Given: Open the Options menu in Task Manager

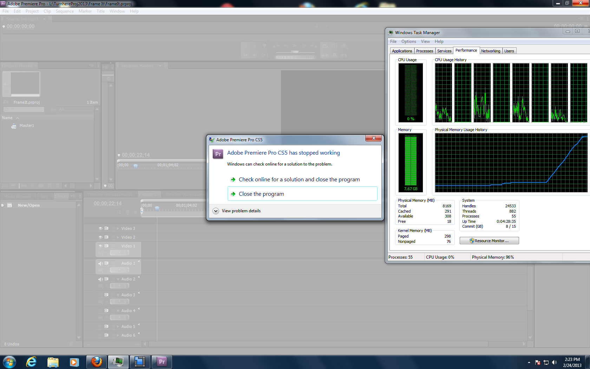Looking at the screenshot, I should click(x=408, y=41).
